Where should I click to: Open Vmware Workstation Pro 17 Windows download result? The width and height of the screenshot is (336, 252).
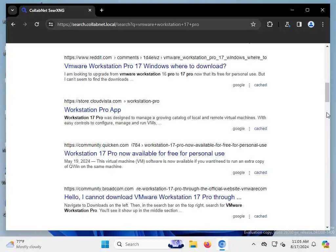click(145, 66)
